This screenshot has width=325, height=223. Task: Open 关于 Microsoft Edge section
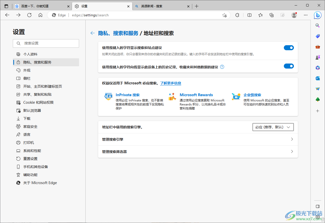point(46,183)
